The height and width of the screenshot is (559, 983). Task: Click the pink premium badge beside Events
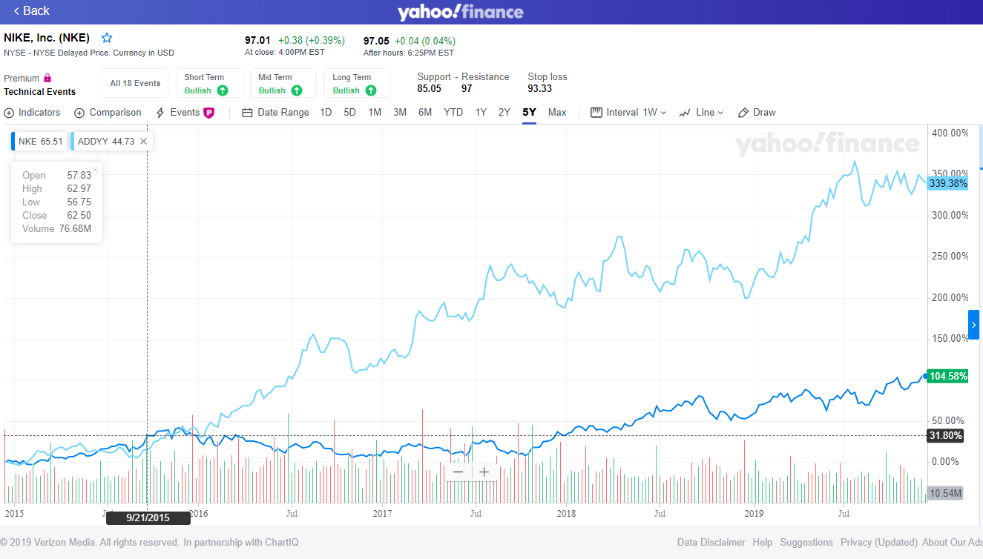[x=208, y=113]
